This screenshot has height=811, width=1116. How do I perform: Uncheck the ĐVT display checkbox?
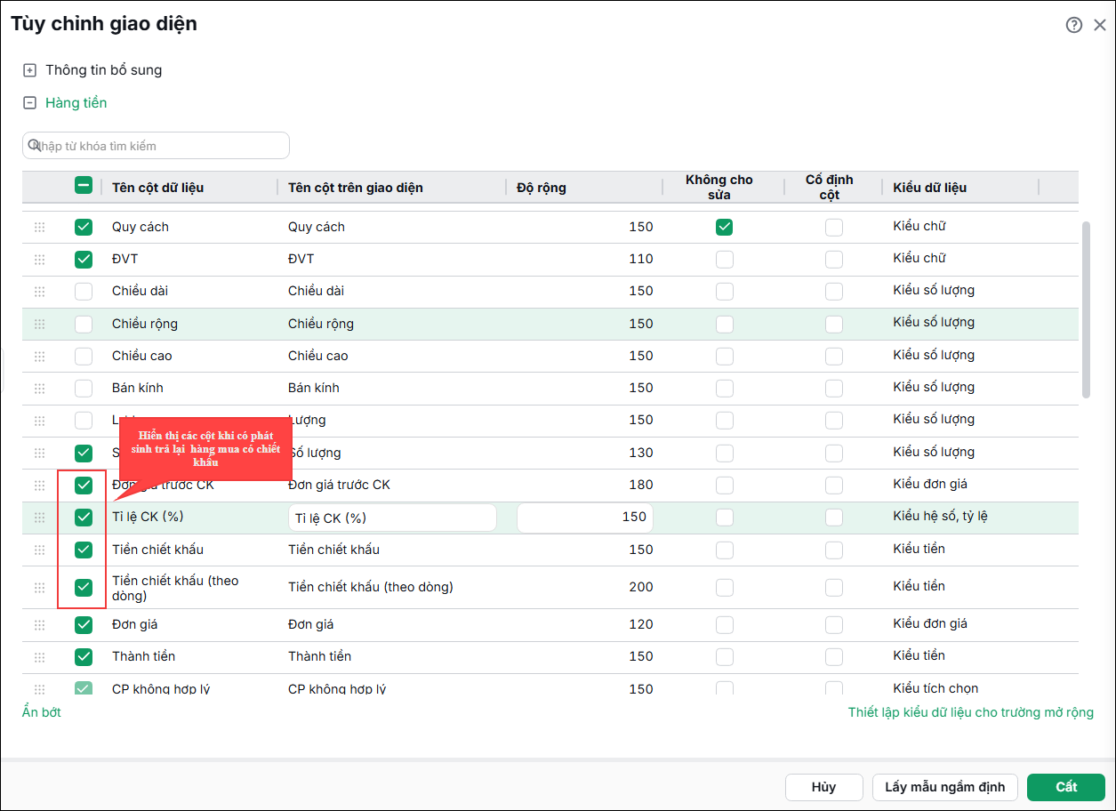coord(84,259)
